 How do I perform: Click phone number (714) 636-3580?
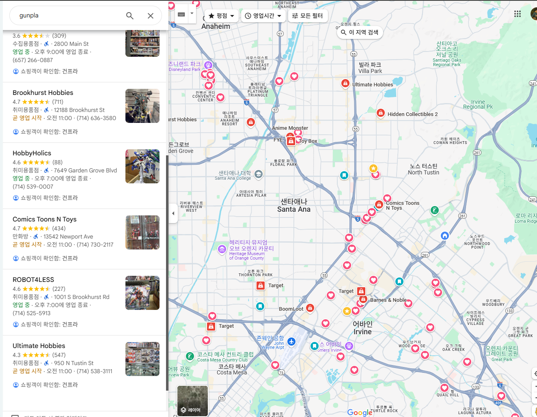(x=96, y=118)
